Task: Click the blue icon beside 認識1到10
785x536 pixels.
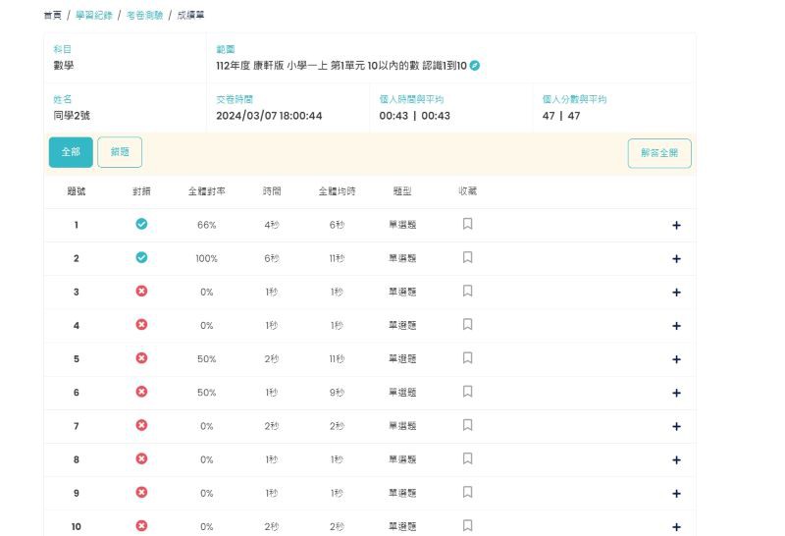Action: [x=475, y=66]
